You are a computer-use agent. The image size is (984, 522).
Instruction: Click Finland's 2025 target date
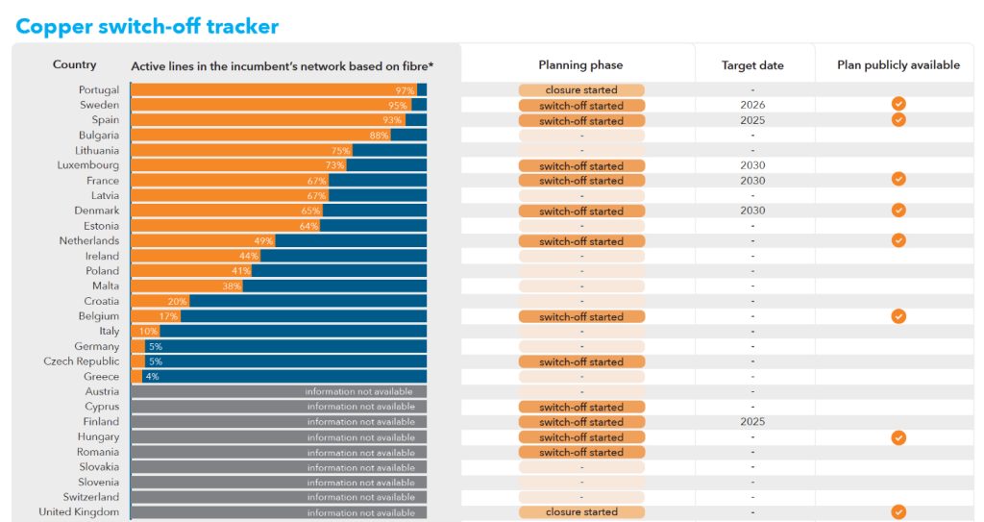pos(752,422)
